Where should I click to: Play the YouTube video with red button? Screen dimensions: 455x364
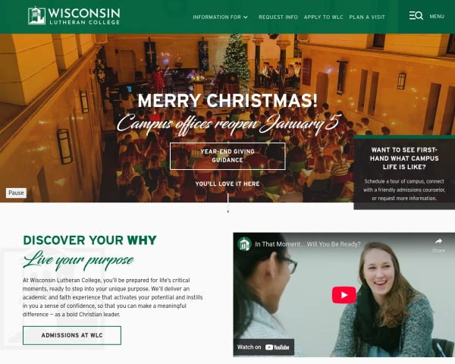point(344,295)
